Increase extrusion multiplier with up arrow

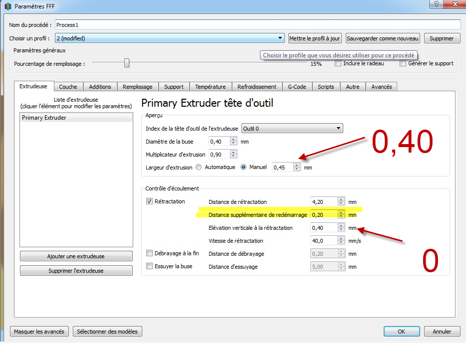pos(233,152)
